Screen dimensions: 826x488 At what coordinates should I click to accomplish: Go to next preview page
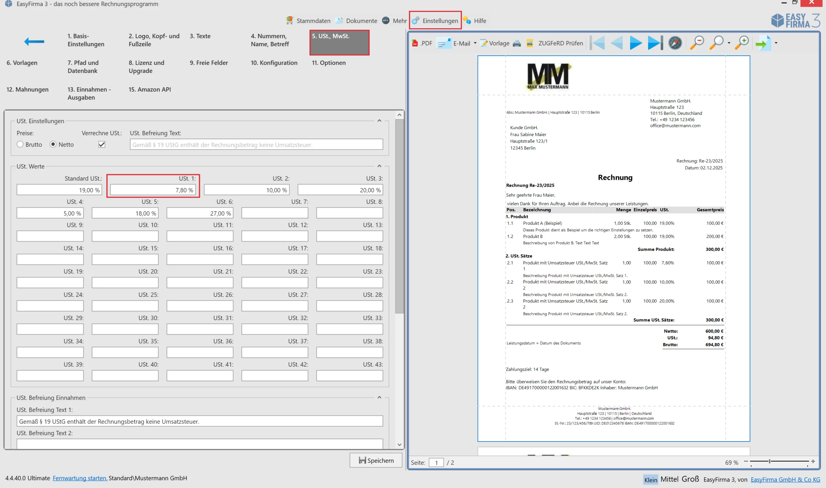tap(636, 43)
